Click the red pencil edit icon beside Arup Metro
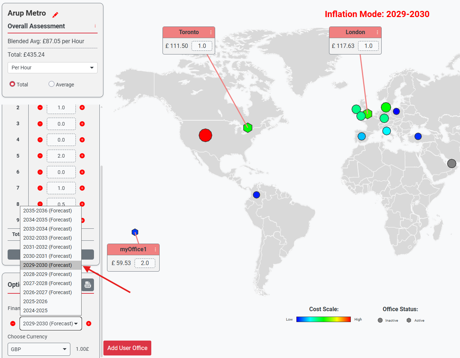 pyautogui.click(x=55, y=15)
